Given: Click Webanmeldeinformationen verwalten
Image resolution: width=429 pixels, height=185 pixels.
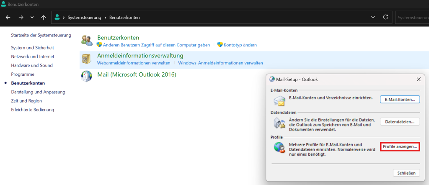Looking at the screenshot, I should (x=134, y=63).
